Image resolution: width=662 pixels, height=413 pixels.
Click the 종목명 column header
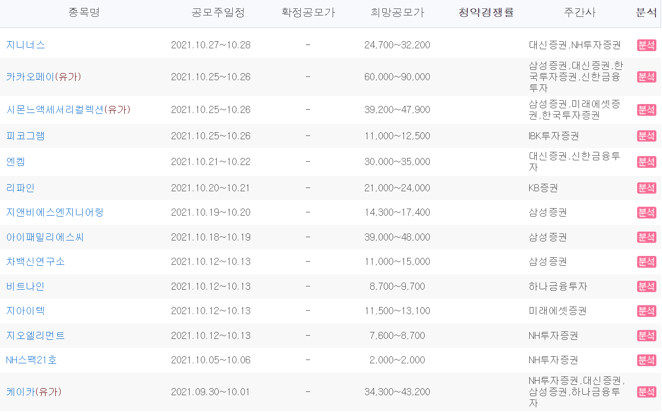[84, 13]
